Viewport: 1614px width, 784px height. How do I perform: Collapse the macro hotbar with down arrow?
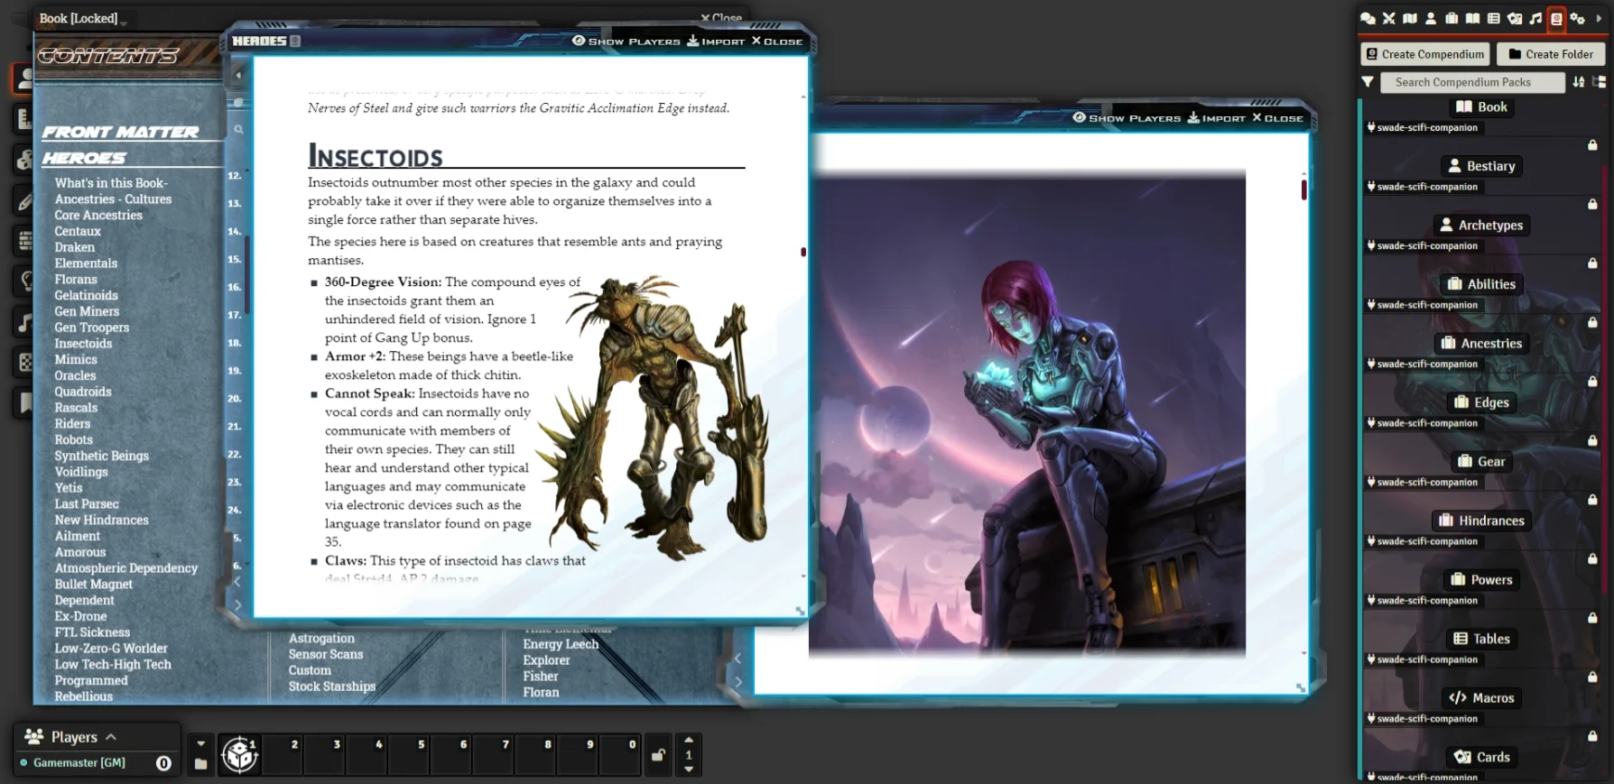[200, 743]
